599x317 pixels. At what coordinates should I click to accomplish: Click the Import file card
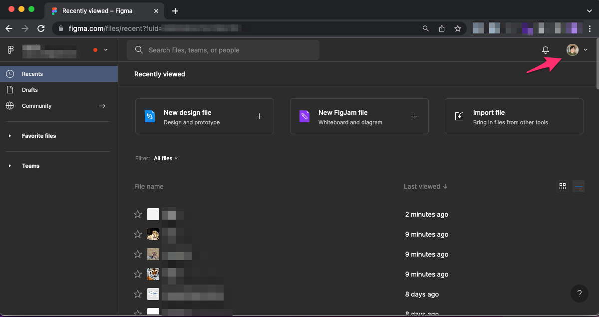pyautogui.click(x=514, y=116)
